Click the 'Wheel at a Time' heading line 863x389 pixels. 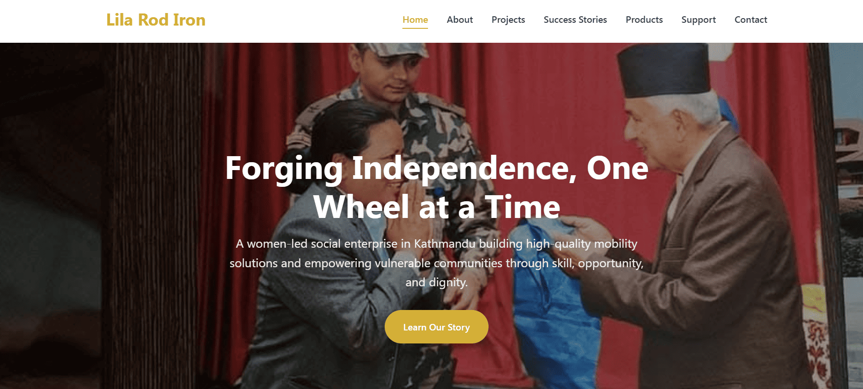[436, 207]
